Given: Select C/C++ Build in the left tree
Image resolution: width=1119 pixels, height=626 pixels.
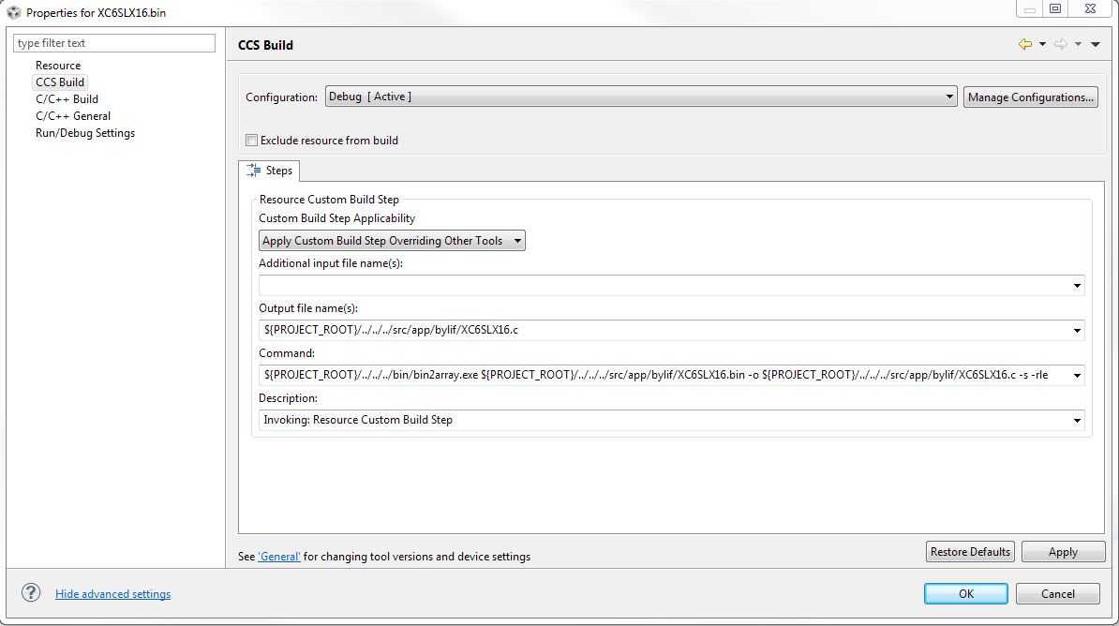Looking at the screenshot, I should pos(67,98).
